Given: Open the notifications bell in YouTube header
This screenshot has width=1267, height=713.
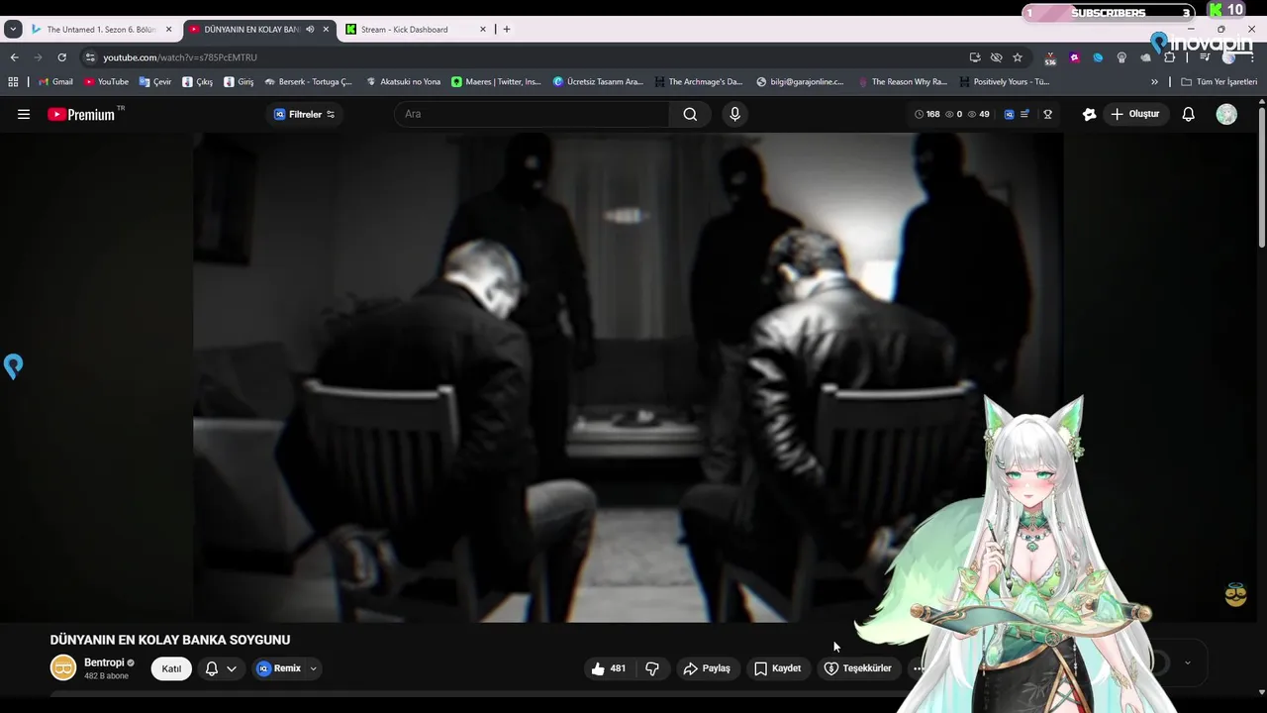Looking at the screenshot, I should click(x=1188, y=114).
